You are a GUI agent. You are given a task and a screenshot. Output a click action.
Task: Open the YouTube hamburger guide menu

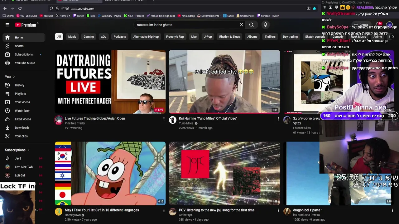click(7, 25)
